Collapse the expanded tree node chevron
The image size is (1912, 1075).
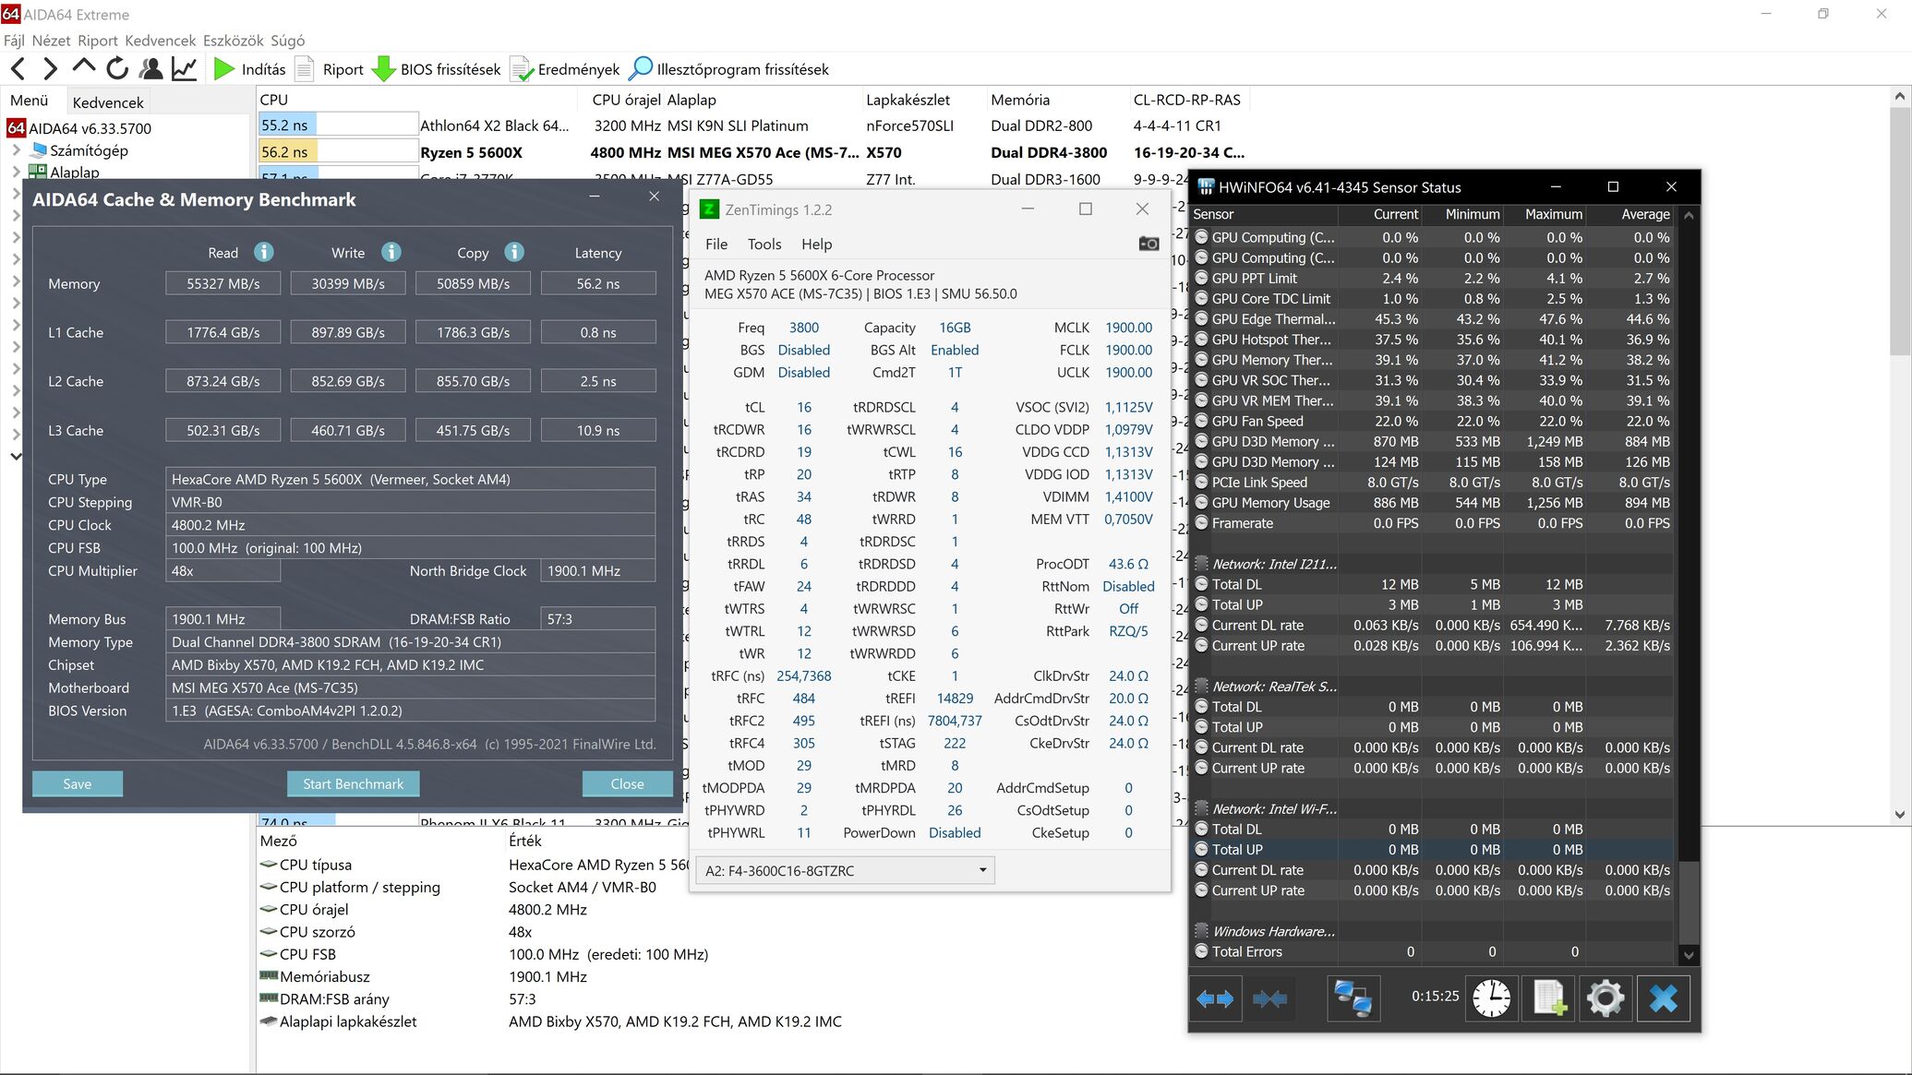click(16, 456)
